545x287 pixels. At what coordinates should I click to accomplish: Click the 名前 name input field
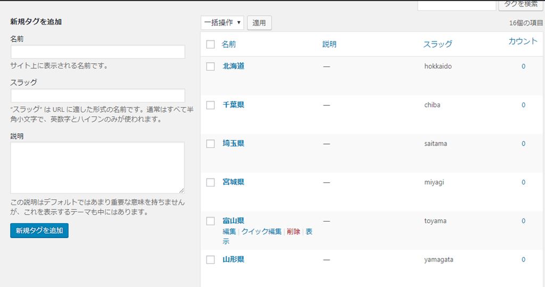[x=97, y=52]
